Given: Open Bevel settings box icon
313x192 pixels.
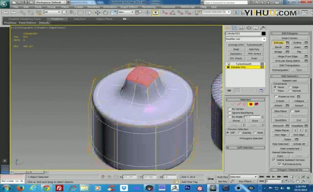Looking at the screenshot, I should (x=287, y=47).
